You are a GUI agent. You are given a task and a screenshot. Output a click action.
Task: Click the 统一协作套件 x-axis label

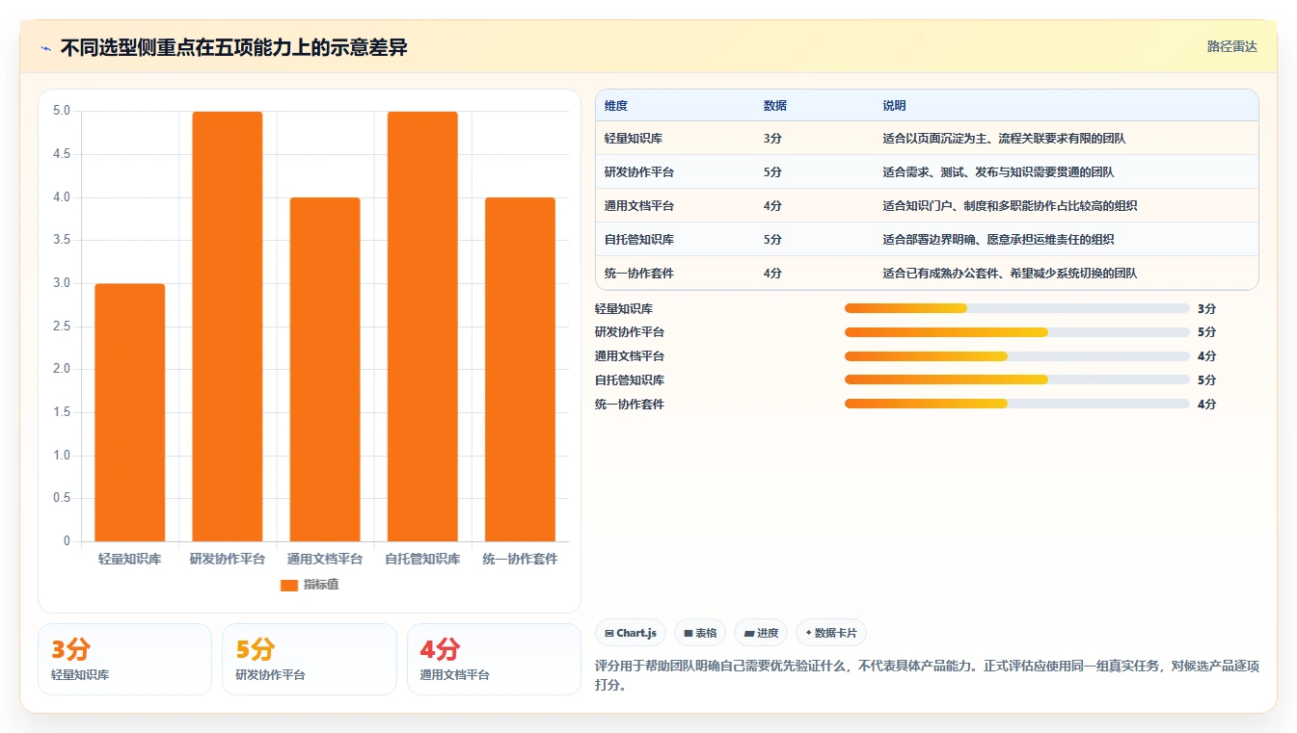[520, 559]
